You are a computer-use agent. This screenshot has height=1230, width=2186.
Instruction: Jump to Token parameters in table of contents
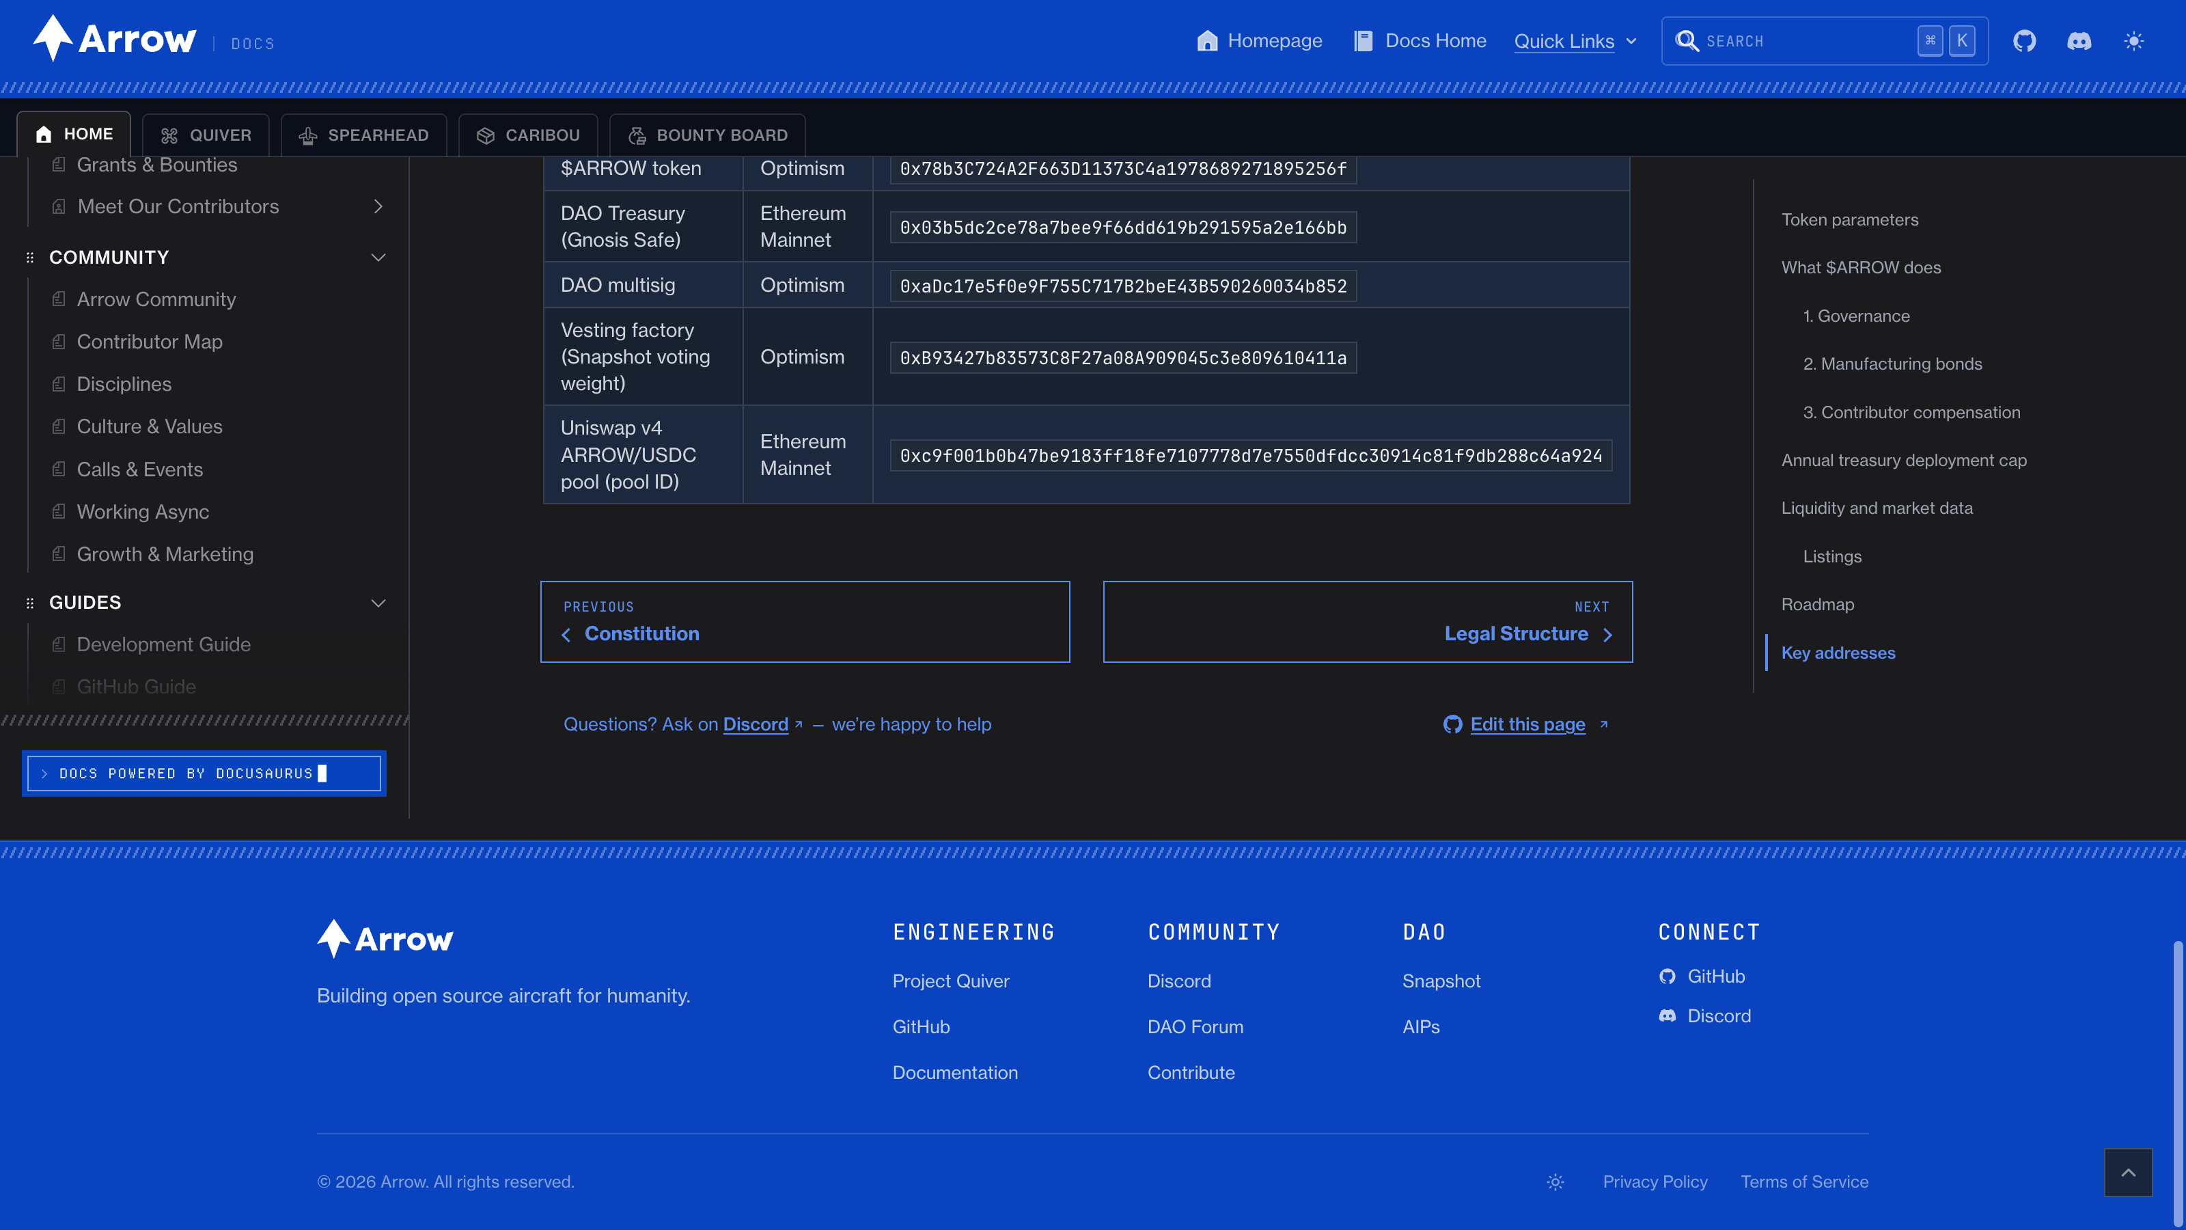tap(1849, 220)
